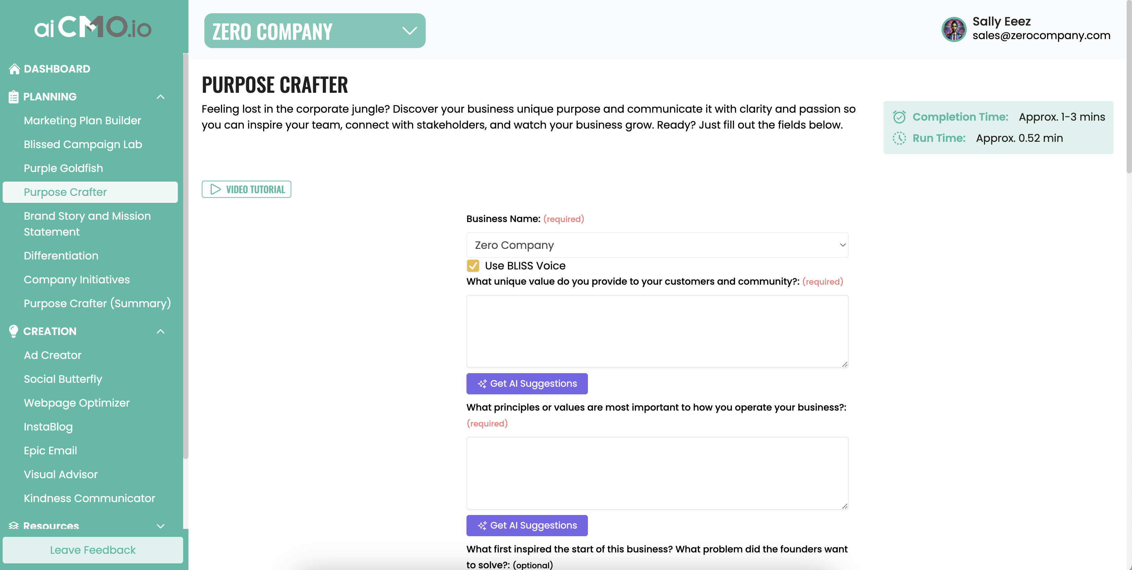The image size is (1132, 570).
Task: Click the video tutorial play icon
Action: pos(215,189)
